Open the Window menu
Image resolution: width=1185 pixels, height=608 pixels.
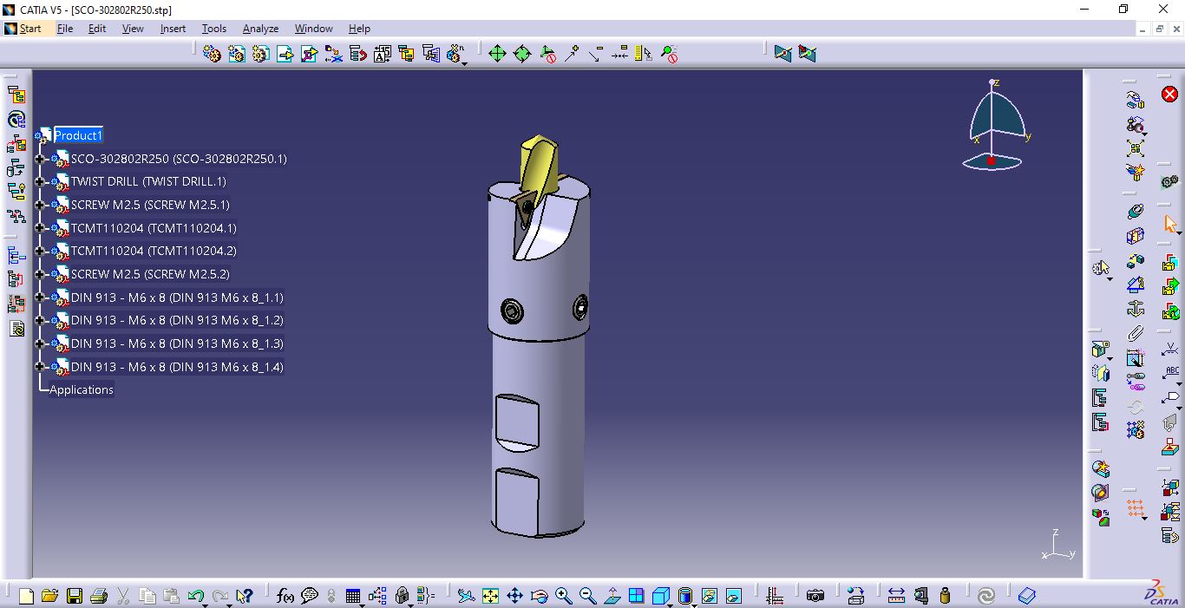click(313, 29)
